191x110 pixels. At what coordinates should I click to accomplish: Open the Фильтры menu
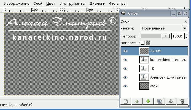click(117, 4)
